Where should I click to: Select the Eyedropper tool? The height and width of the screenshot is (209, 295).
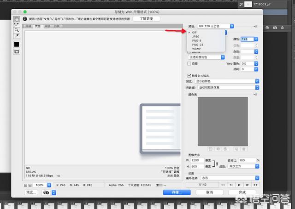(x=17, y=35)
